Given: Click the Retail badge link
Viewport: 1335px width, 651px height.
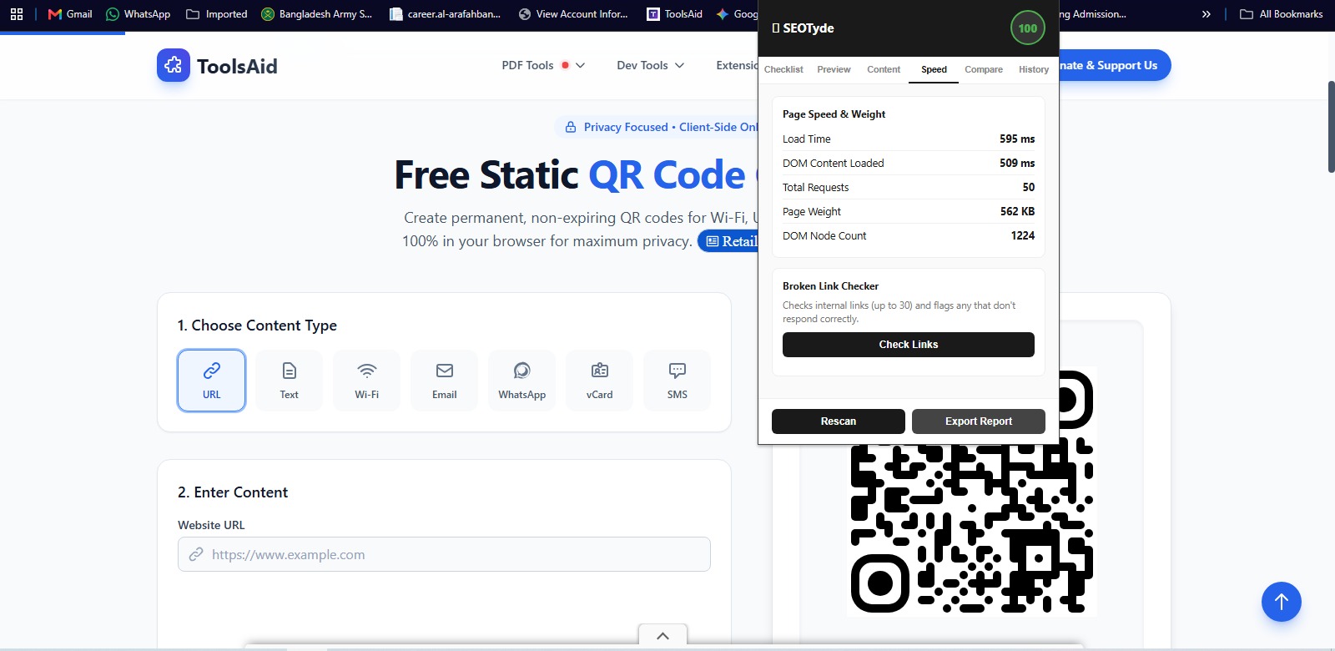Looking at the screenshot, I should pyautogui.click(x=728, y=241).
